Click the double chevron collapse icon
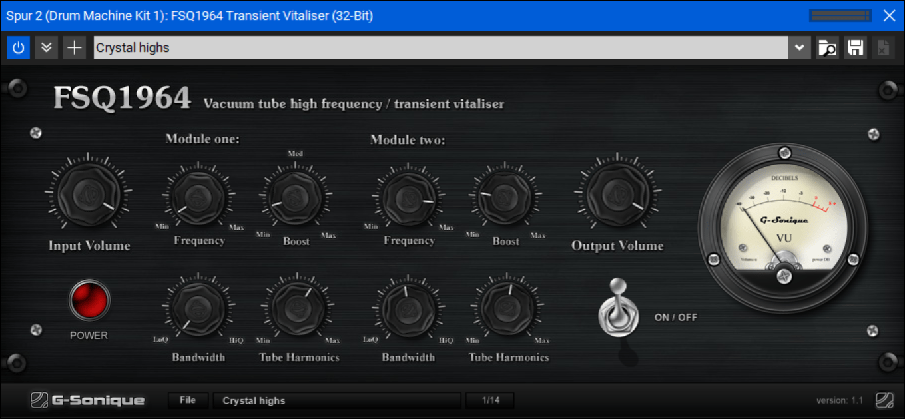The height and width of the screenshot is (419, 905). pyautogui.click(x=46, y=48)
